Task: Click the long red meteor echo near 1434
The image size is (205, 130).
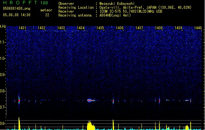Action: 91,100
